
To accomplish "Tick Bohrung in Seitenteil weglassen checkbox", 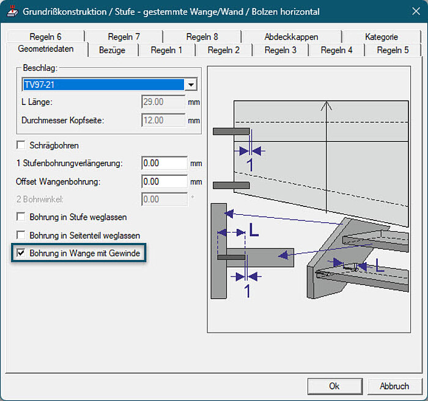I will 21,235.
